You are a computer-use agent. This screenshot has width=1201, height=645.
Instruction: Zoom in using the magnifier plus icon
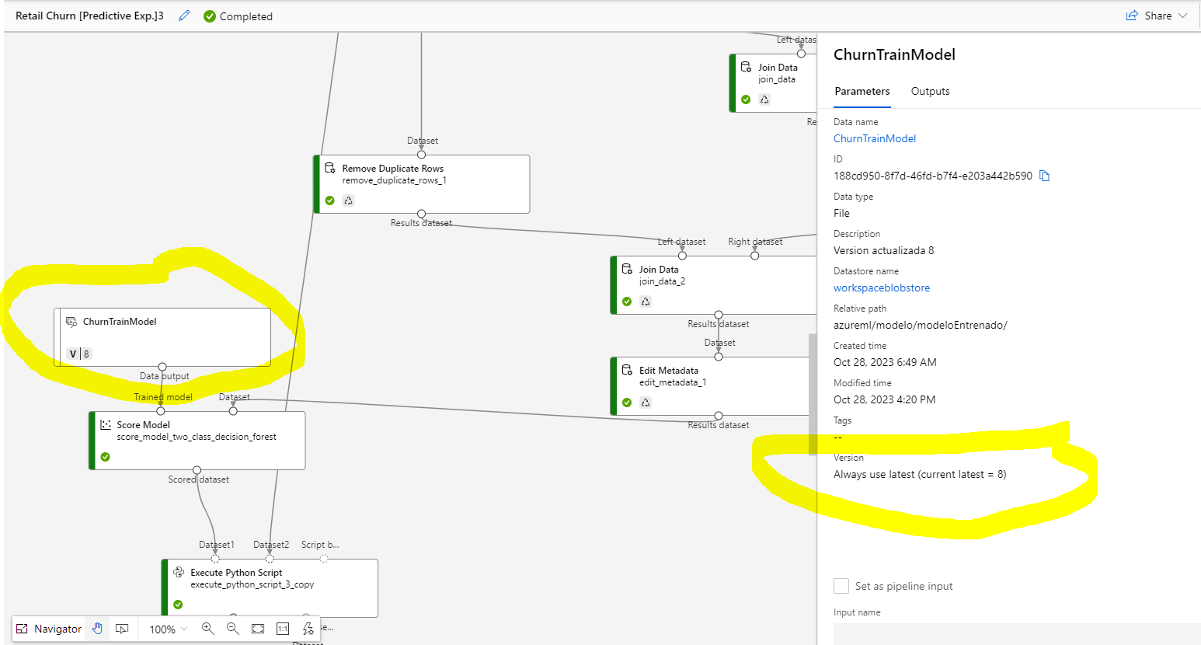tap(207, 629)
